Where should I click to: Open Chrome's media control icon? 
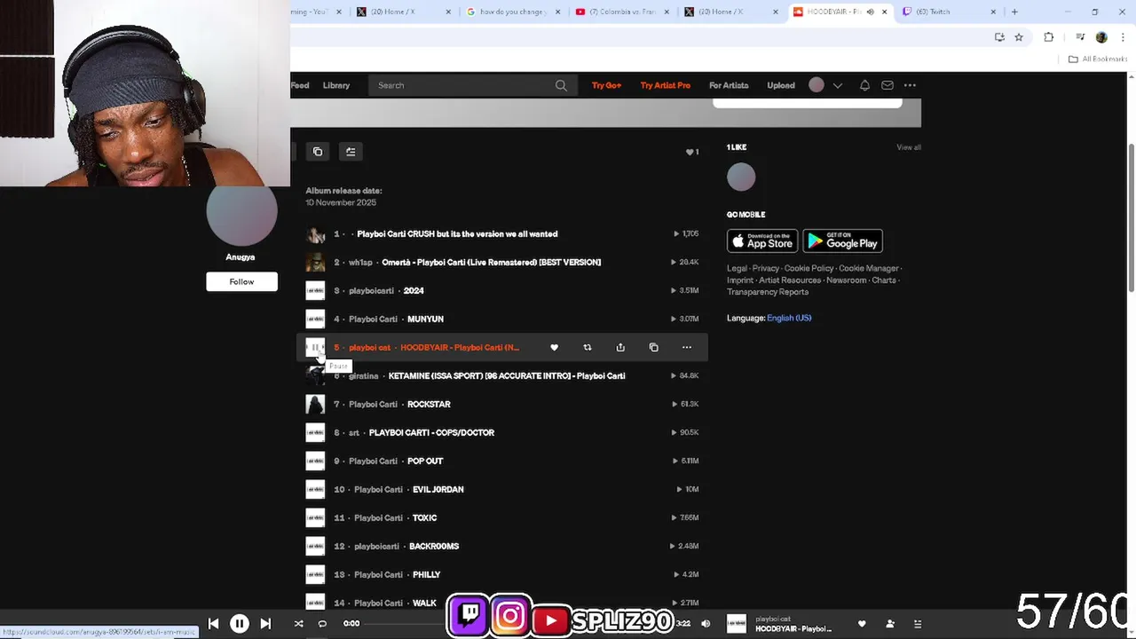point(1080,37)
